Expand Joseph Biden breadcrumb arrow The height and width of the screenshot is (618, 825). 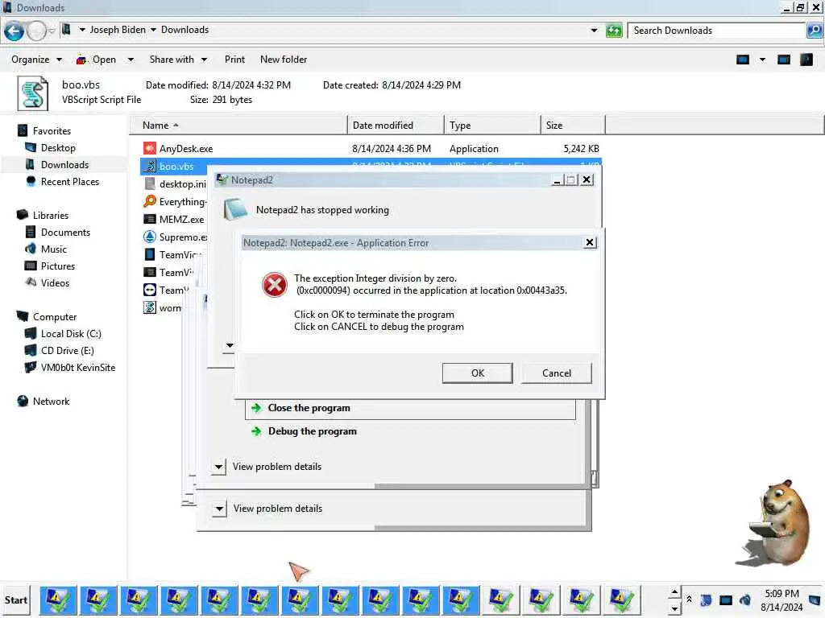154,30
